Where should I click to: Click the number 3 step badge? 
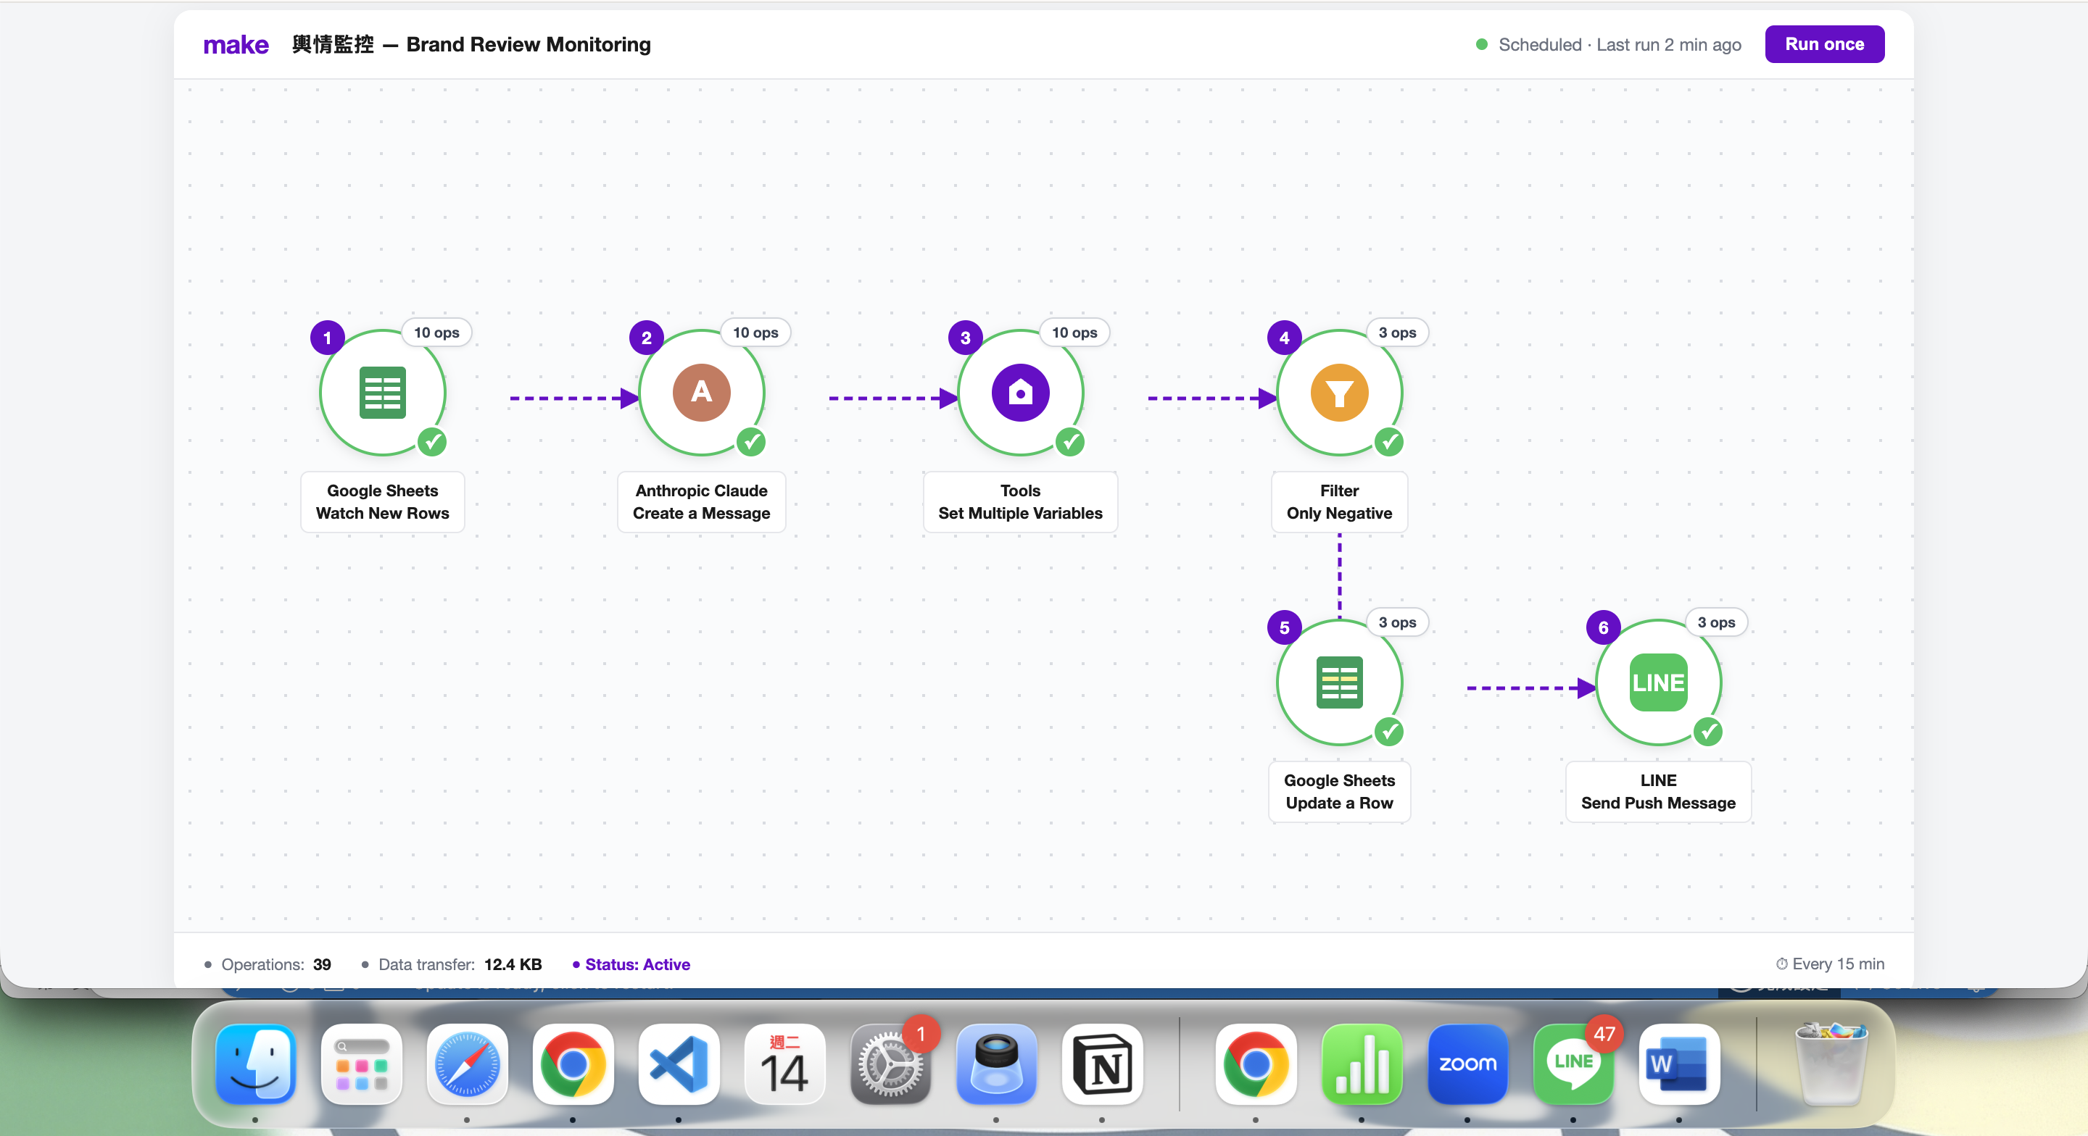966,338
